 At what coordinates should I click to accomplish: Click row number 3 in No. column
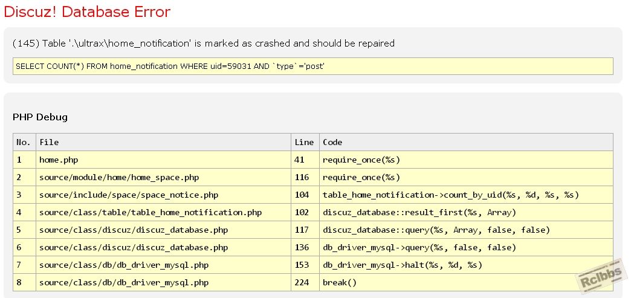(x=25, y=195)
